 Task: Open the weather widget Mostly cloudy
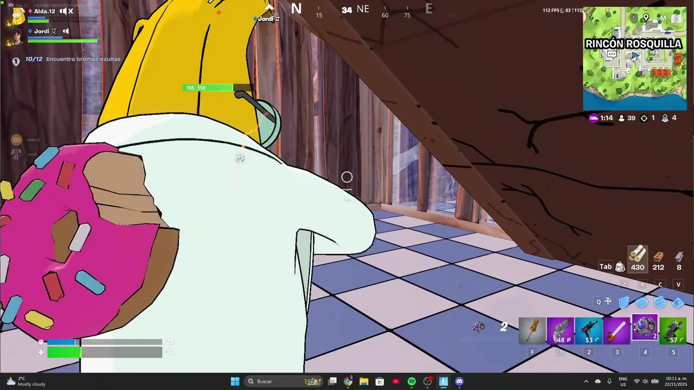click(x=25, y=381)
